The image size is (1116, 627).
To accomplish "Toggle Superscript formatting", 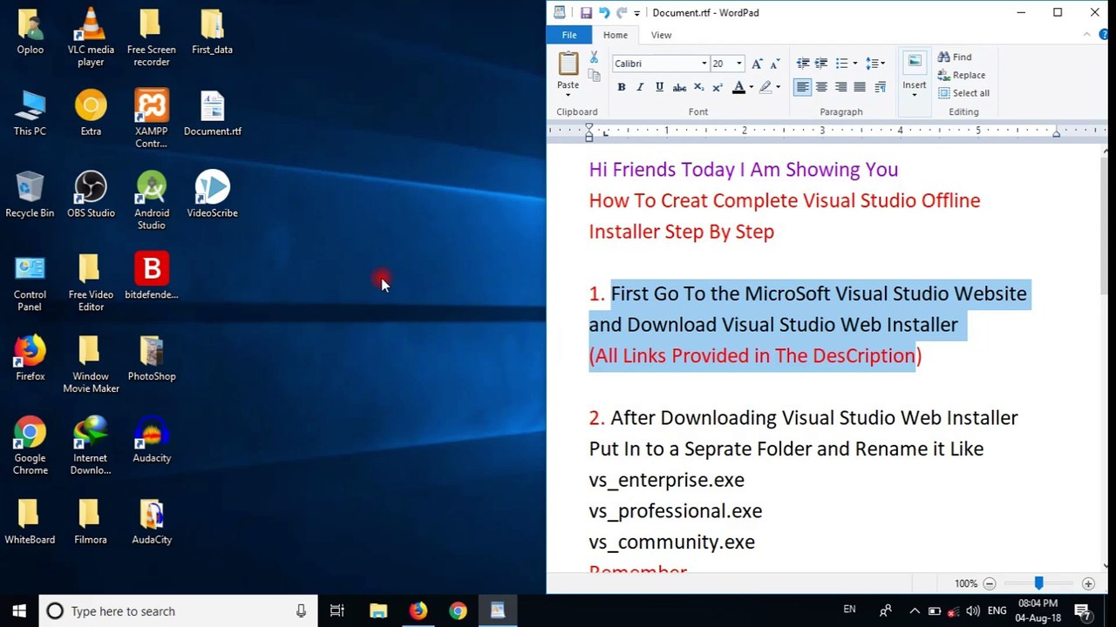I will [718, 87].
